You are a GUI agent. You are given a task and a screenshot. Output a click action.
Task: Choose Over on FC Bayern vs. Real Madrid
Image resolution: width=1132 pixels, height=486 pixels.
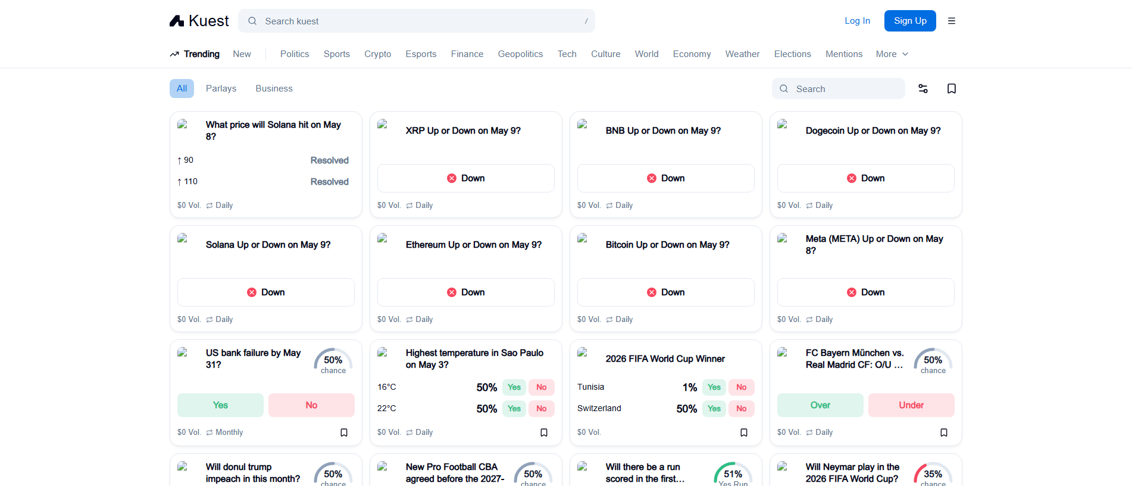820,405
